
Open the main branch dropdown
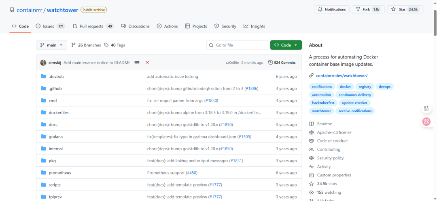tap(51, 45)
